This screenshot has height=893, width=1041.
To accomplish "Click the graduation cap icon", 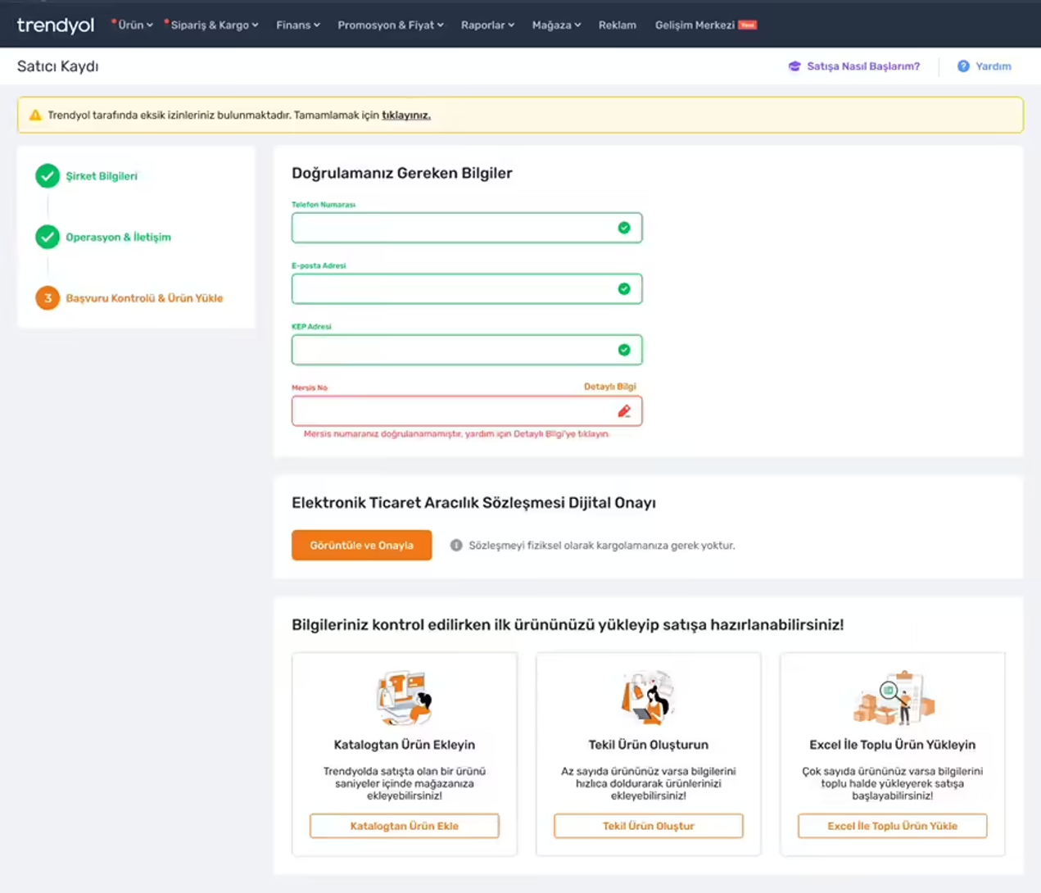I will pos(794,66).
